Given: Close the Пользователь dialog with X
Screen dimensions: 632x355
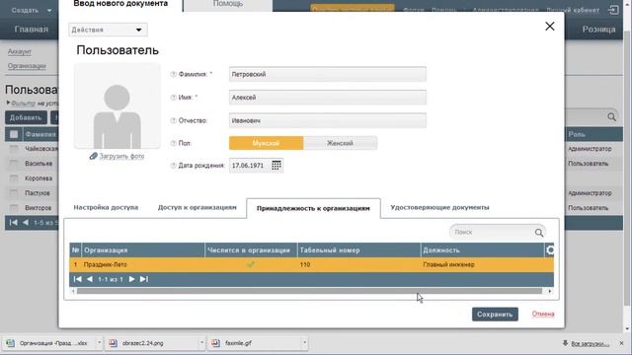Looking at the screenshot, I should pos(549,27).
